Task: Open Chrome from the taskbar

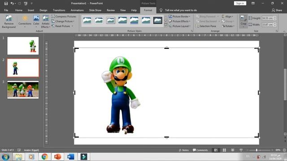Action: 44,157
